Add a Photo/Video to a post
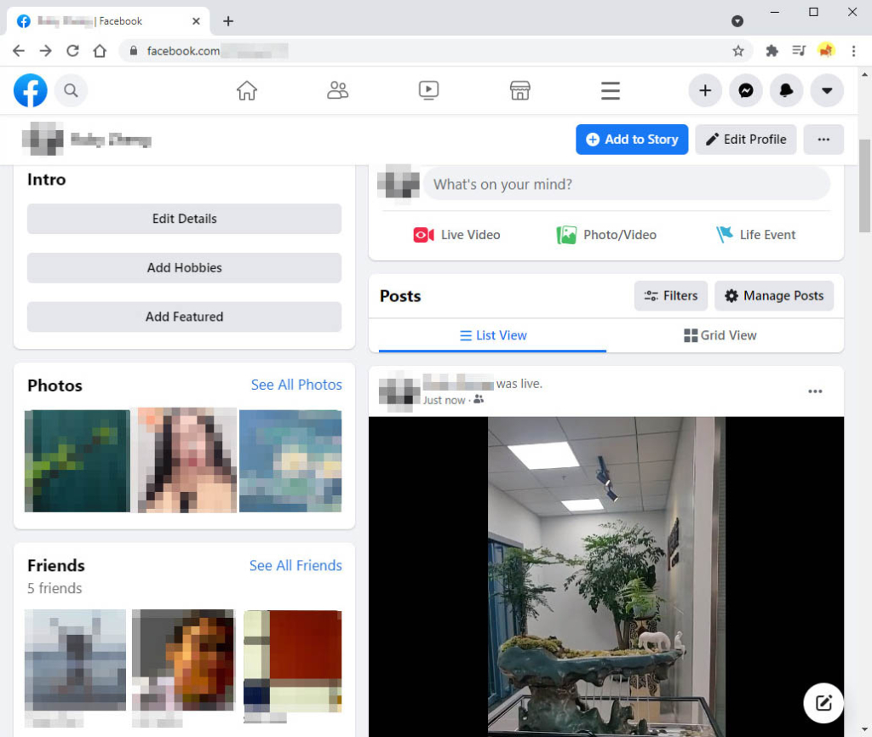The width and height of the screenshot is (872, 737). coord(605,234)
